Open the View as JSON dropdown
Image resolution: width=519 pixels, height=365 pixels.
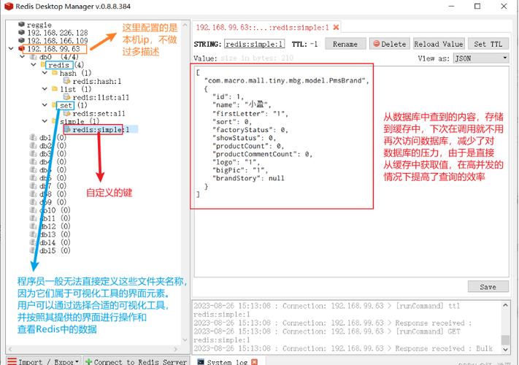point(480,58)
